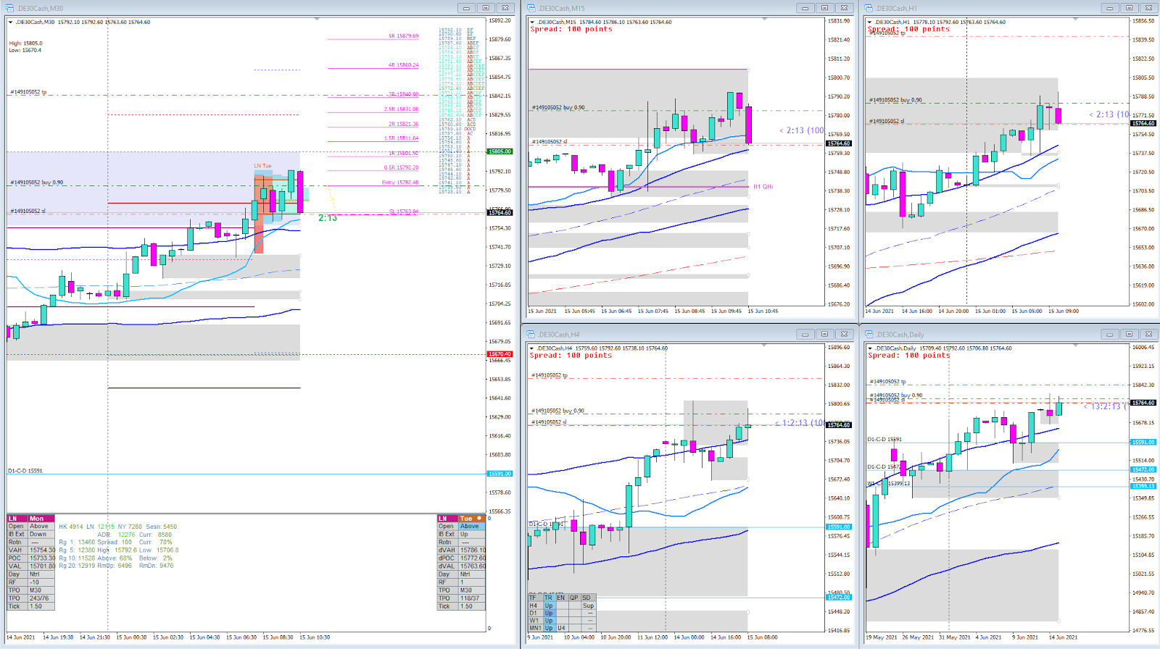Restore the DE30Cash Daily chart window

1129,334
